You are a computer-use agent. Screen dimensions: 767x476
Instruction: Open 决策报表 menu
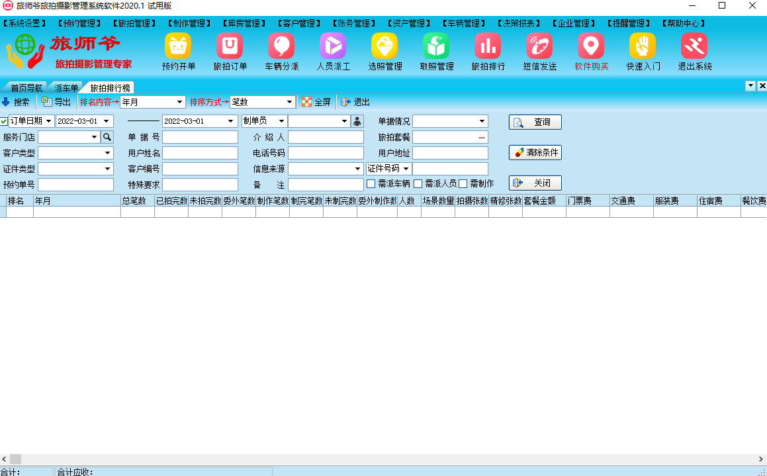(519, 23)
